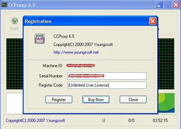Click the Machine ID label

tap(52, 66)
